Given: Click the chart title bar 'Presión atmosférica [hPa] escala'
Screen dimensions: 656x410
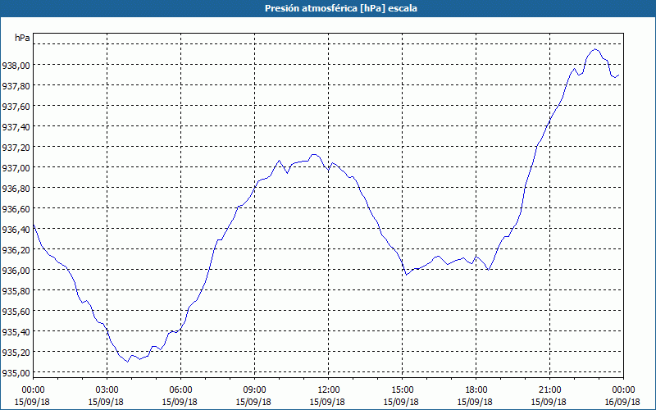Looking at the screenshot, I should point(328,8).
